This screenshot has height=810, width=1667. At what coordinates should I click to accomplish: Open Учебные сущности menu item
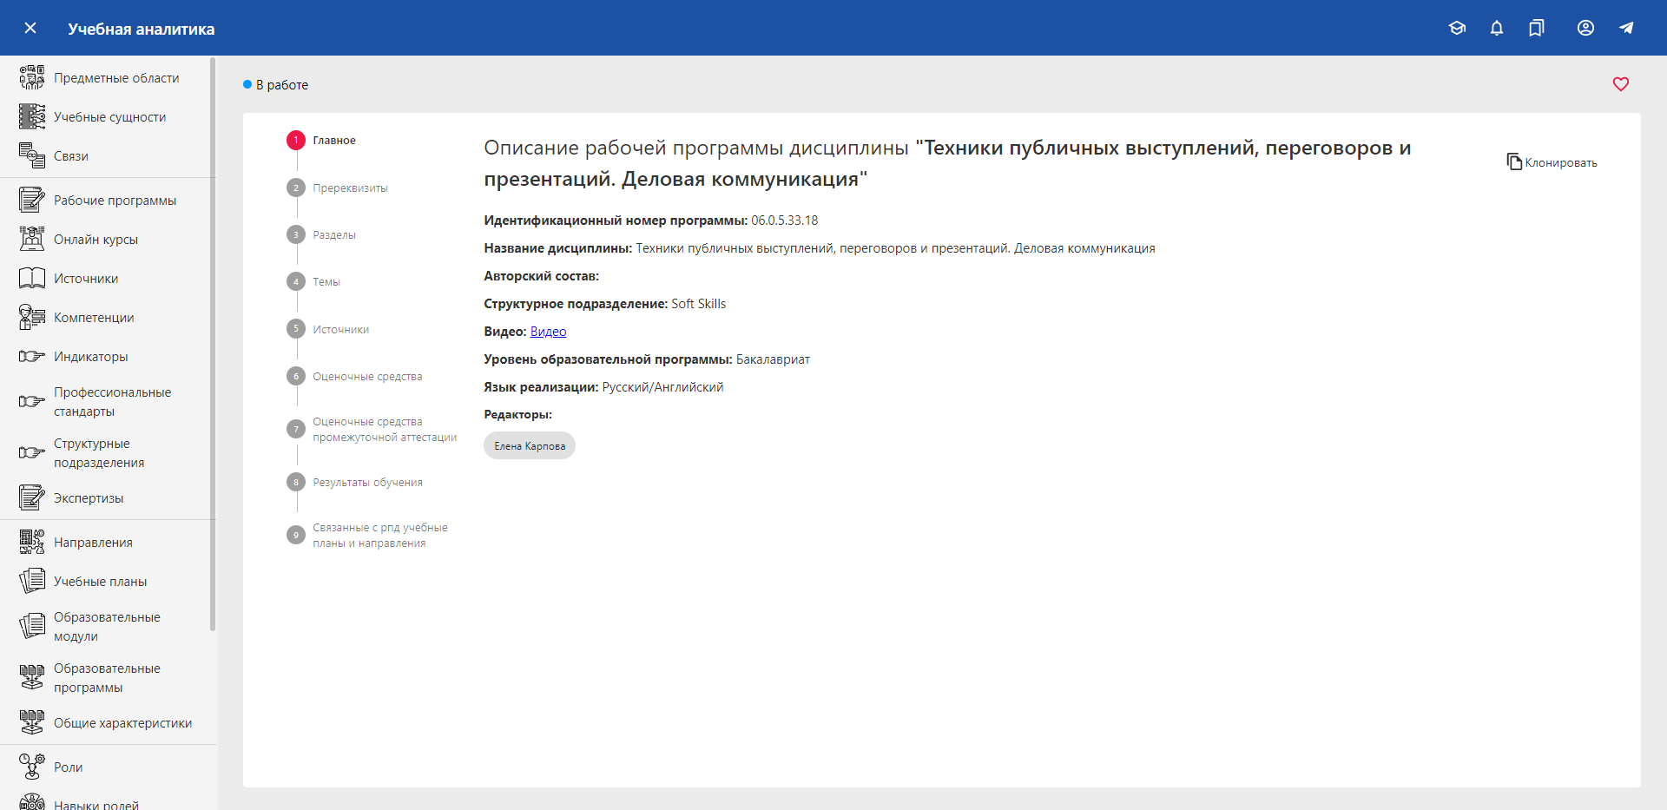[x=109, y=116]
